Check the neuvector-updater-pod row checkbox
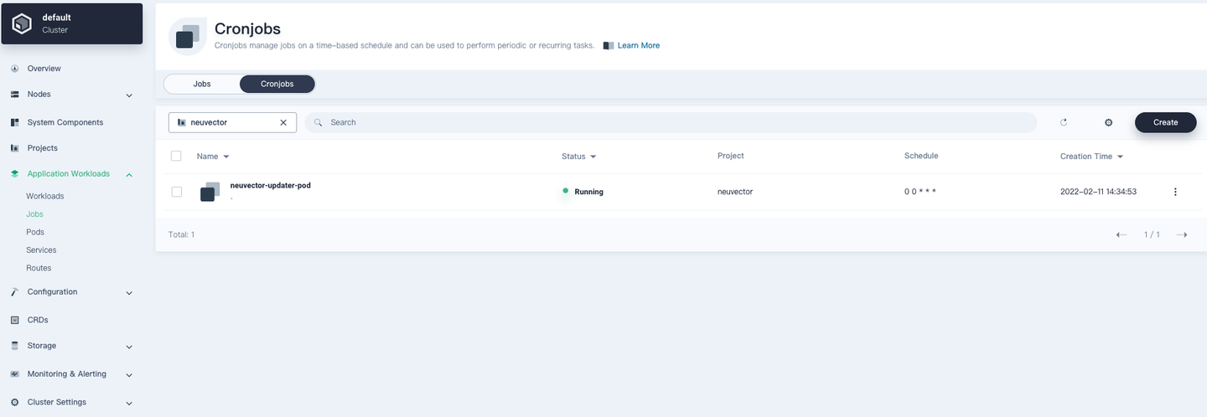 tap(177, 192)
